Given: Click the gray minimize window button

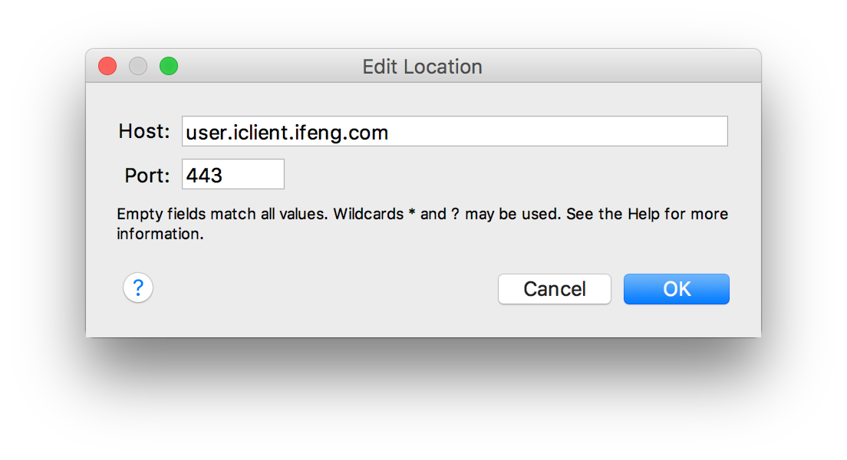Looking at the screenshot, I should 138,67.
